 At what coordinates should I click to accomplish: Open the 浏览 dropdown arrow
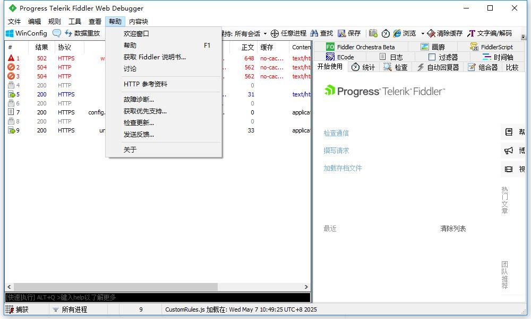point(422,33)
